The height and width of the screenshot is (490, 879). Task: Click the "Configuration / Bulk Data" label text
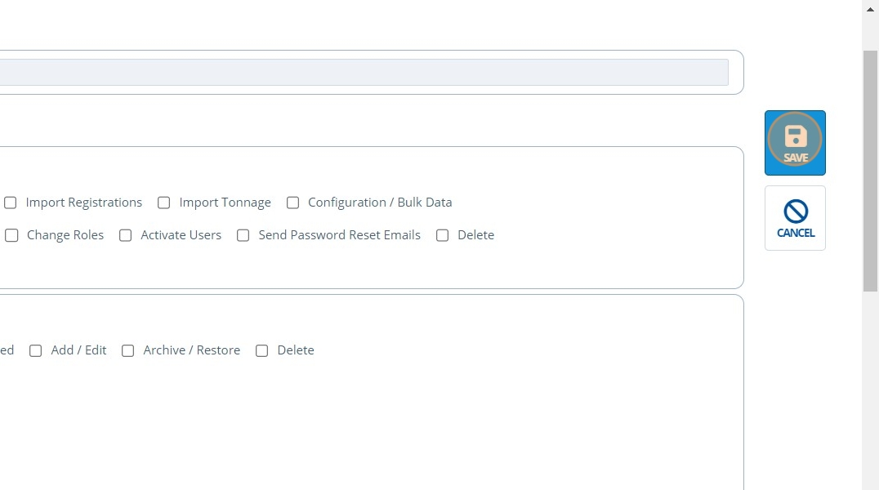click(x=380, y=203)
